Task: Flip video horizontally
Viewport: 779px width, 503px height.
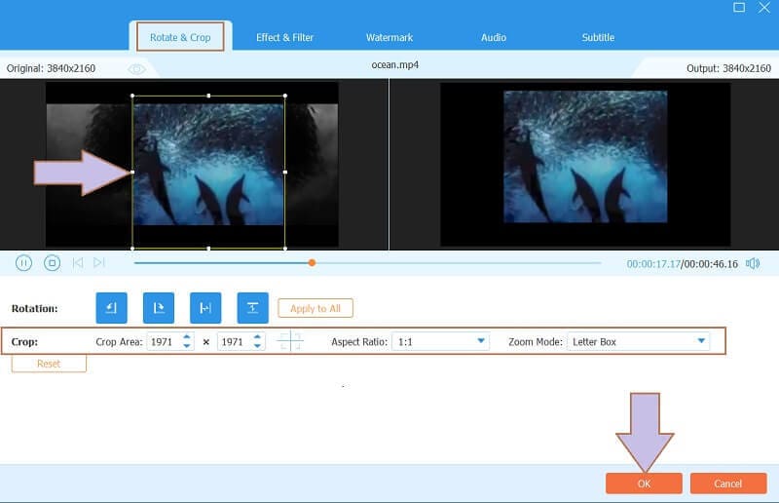Action: [205, 308]
